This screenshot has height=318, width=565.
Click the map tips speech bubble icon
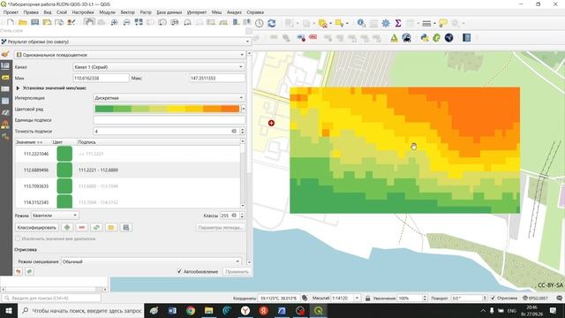click(x=443, y=23)
